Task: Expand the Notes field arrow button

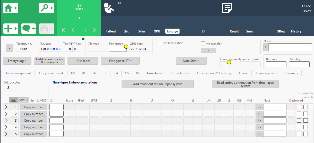Action: coord(266,47)
